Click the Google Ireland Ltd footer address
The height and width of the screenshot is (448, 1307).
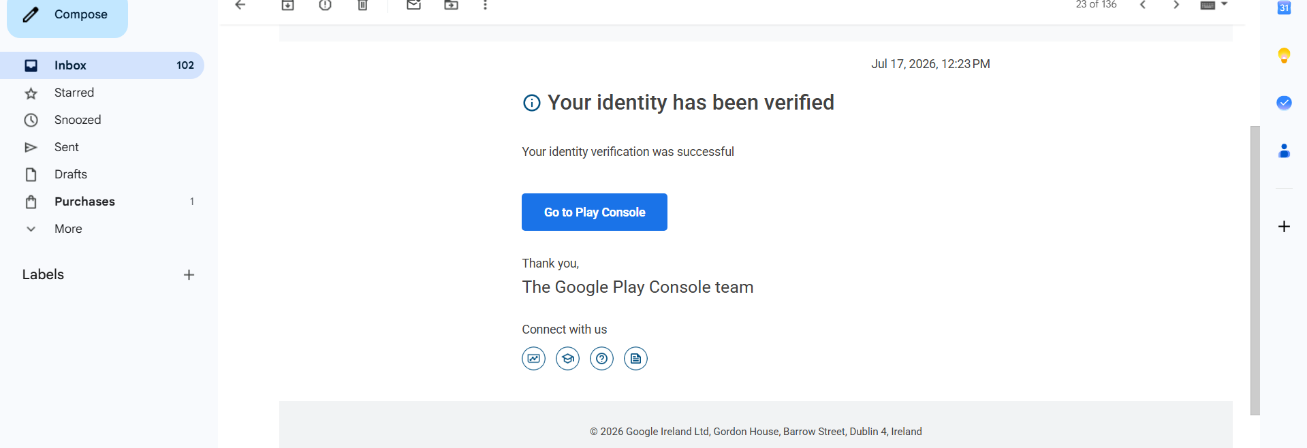click(x=756, y=432)
